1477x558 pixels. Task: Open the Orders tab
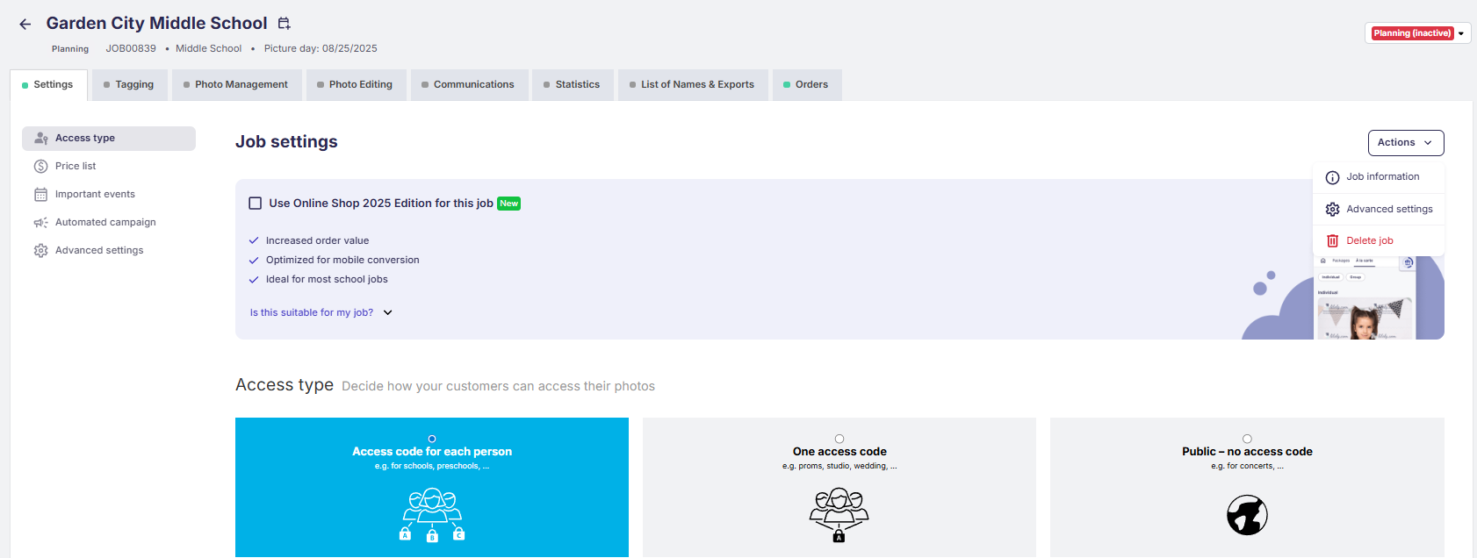click(x=807, y=85)
